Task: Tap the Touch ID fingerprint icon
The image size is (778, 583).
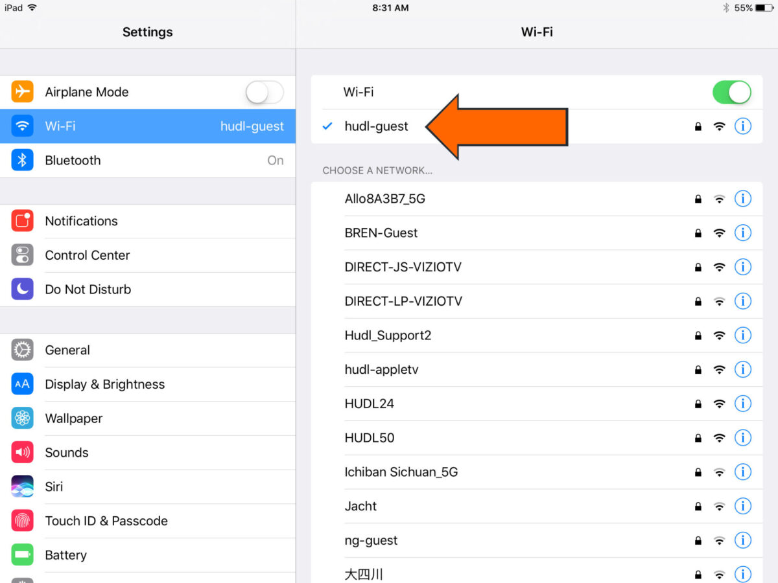Action: click(23, 521)
